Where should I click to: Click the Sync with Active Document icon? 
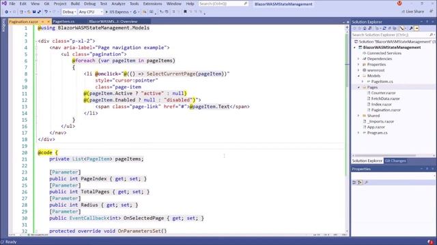[384, 29]
